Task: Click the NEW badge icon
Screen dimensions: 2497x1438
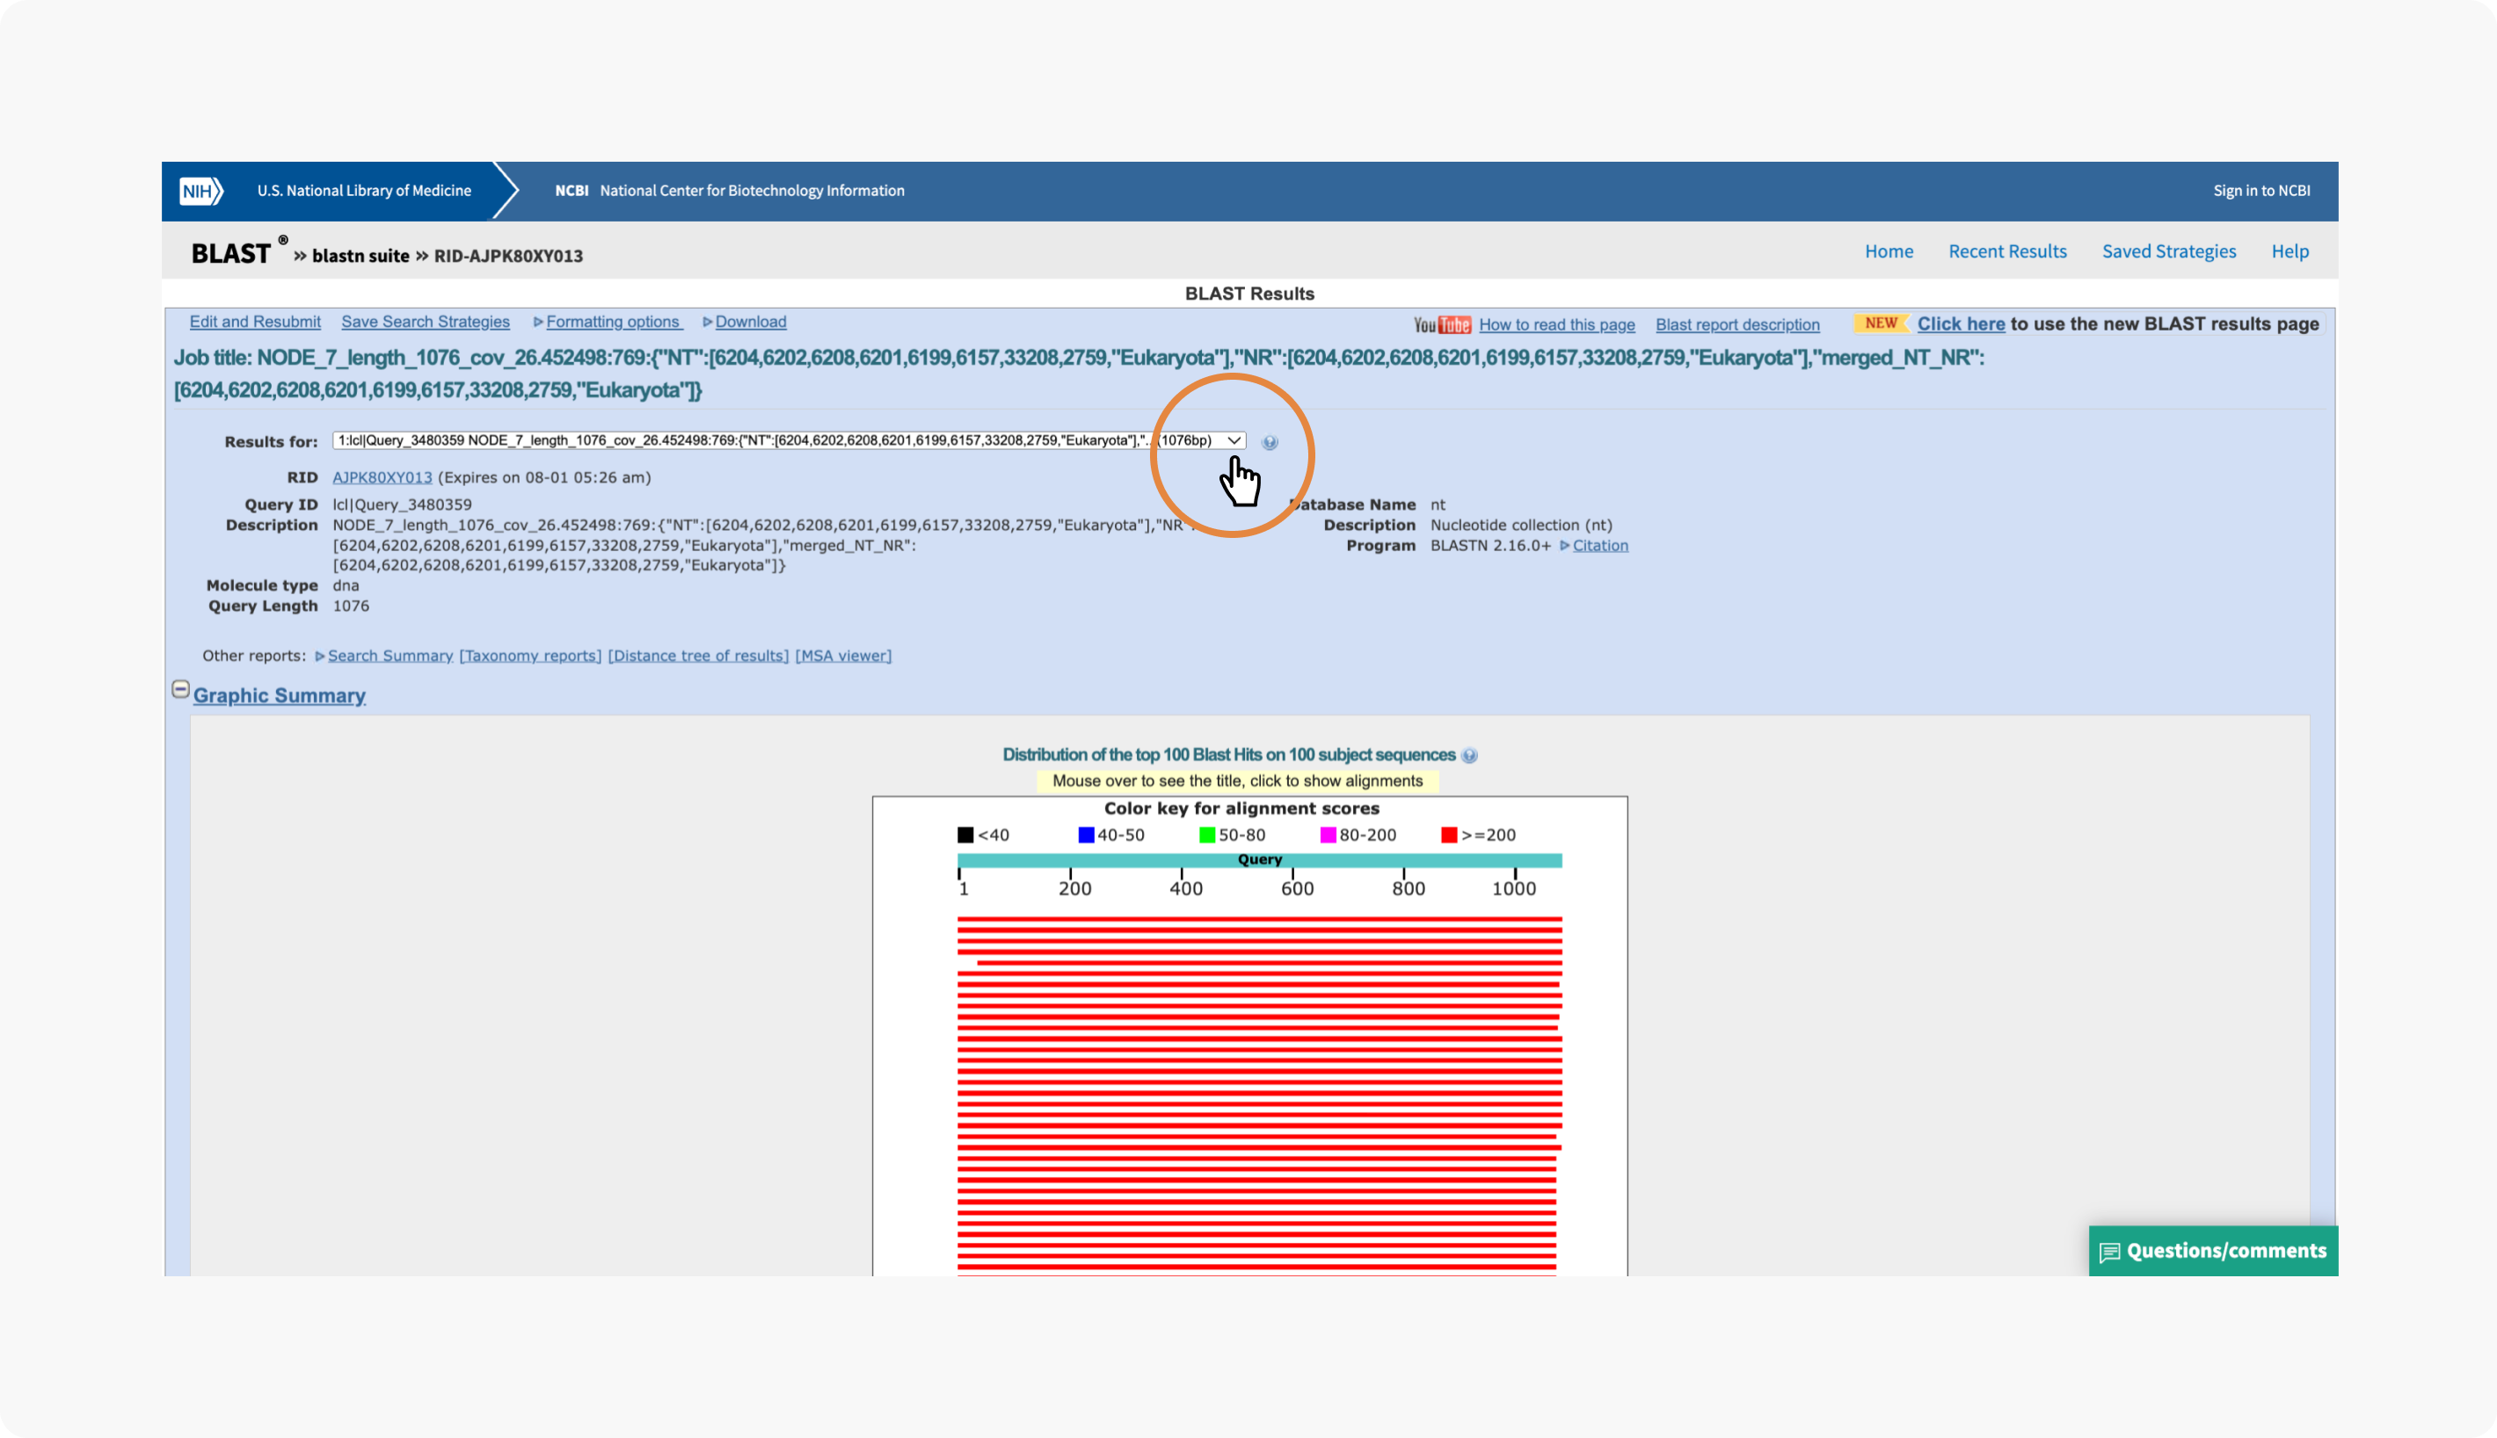Action: click(x=1881, y=323)
